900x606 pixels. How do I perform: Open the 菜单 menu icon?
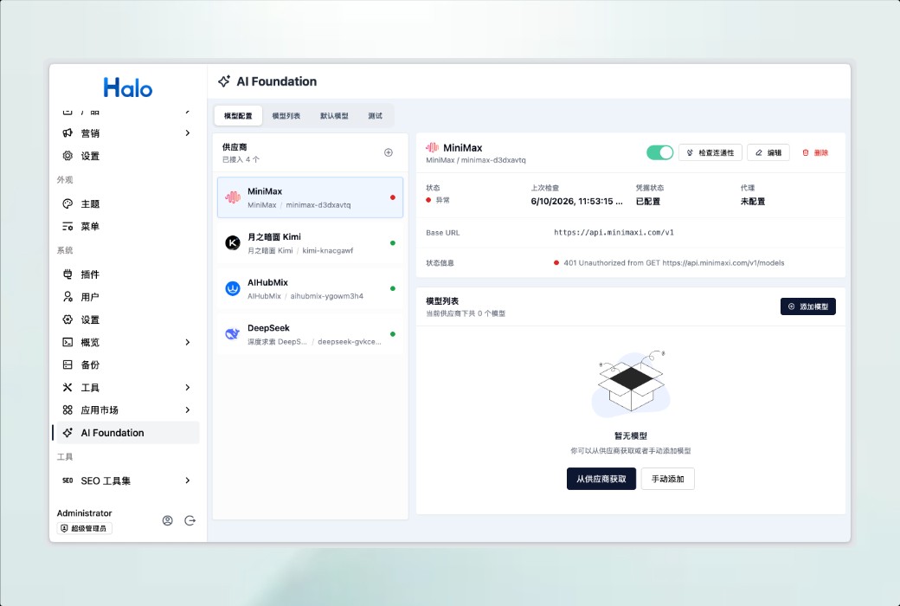67,226
